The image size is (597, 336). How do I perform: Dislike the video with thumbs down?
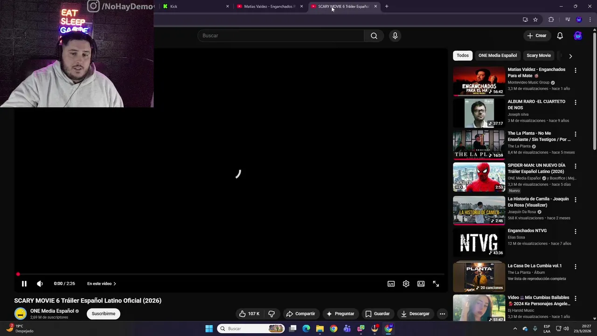(271, 314)
